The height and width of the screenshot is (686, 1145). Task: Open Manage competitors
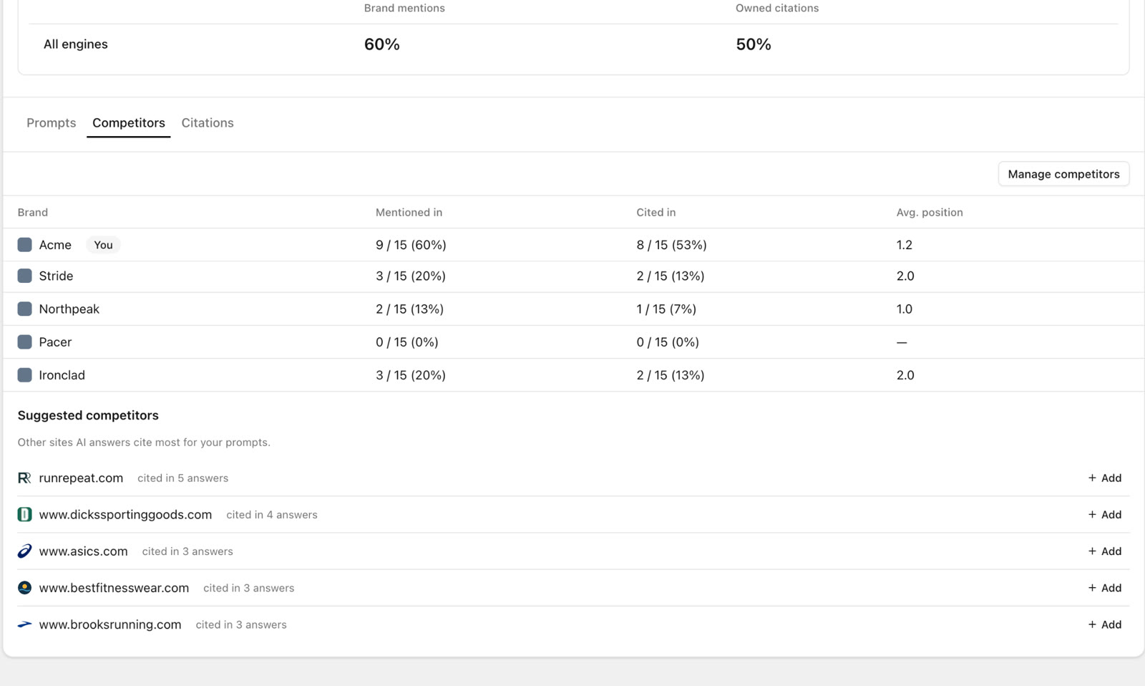1063,174
